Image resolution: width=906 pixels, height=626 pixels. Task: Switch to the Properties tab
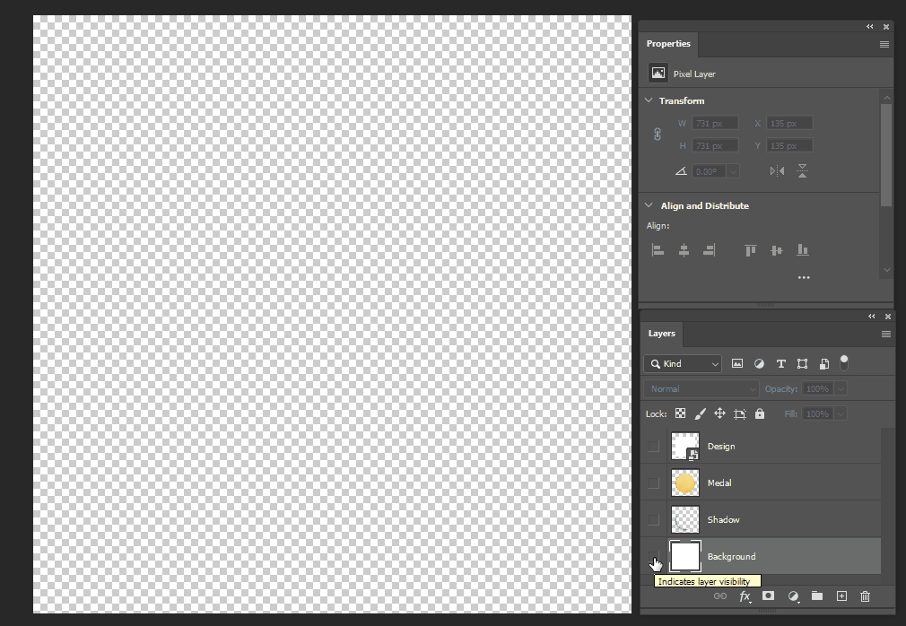pos(667,44)
